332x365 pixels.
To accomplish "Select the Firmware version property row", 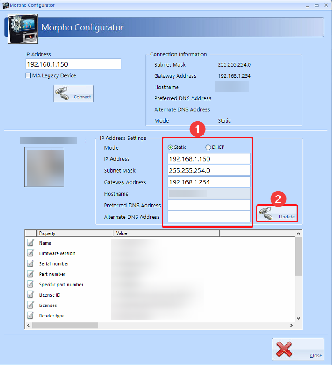I will click(x=160, y=253).
